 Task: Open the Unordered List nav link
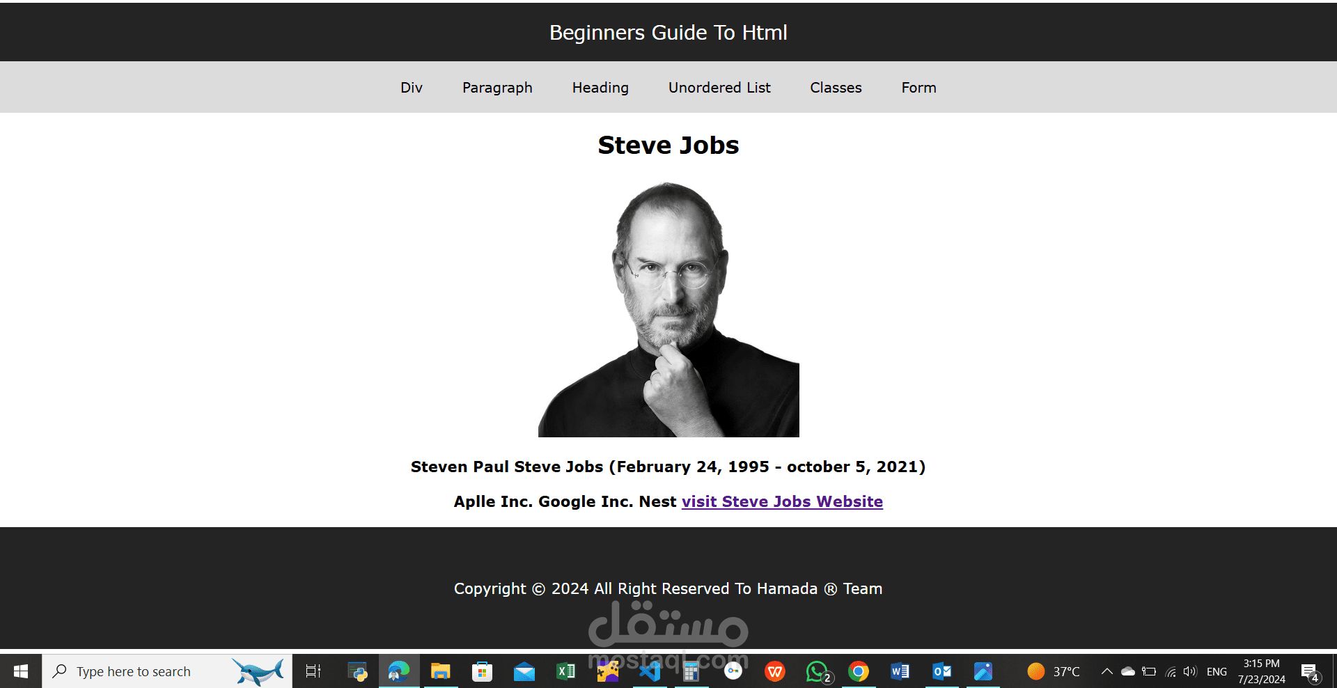pos(719,87)
